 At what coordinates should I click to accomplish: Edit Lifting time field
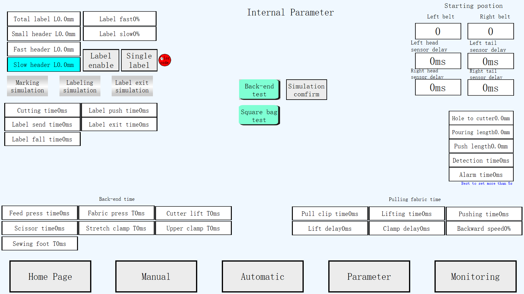407,213
